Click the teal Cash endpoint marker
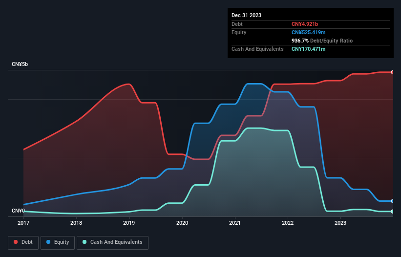Image resolution: width=401 pixels, height=257 pixels. [x=393, y=212]
